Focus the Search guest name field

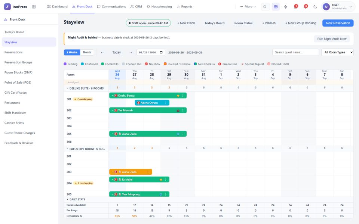tap(295, 52)
